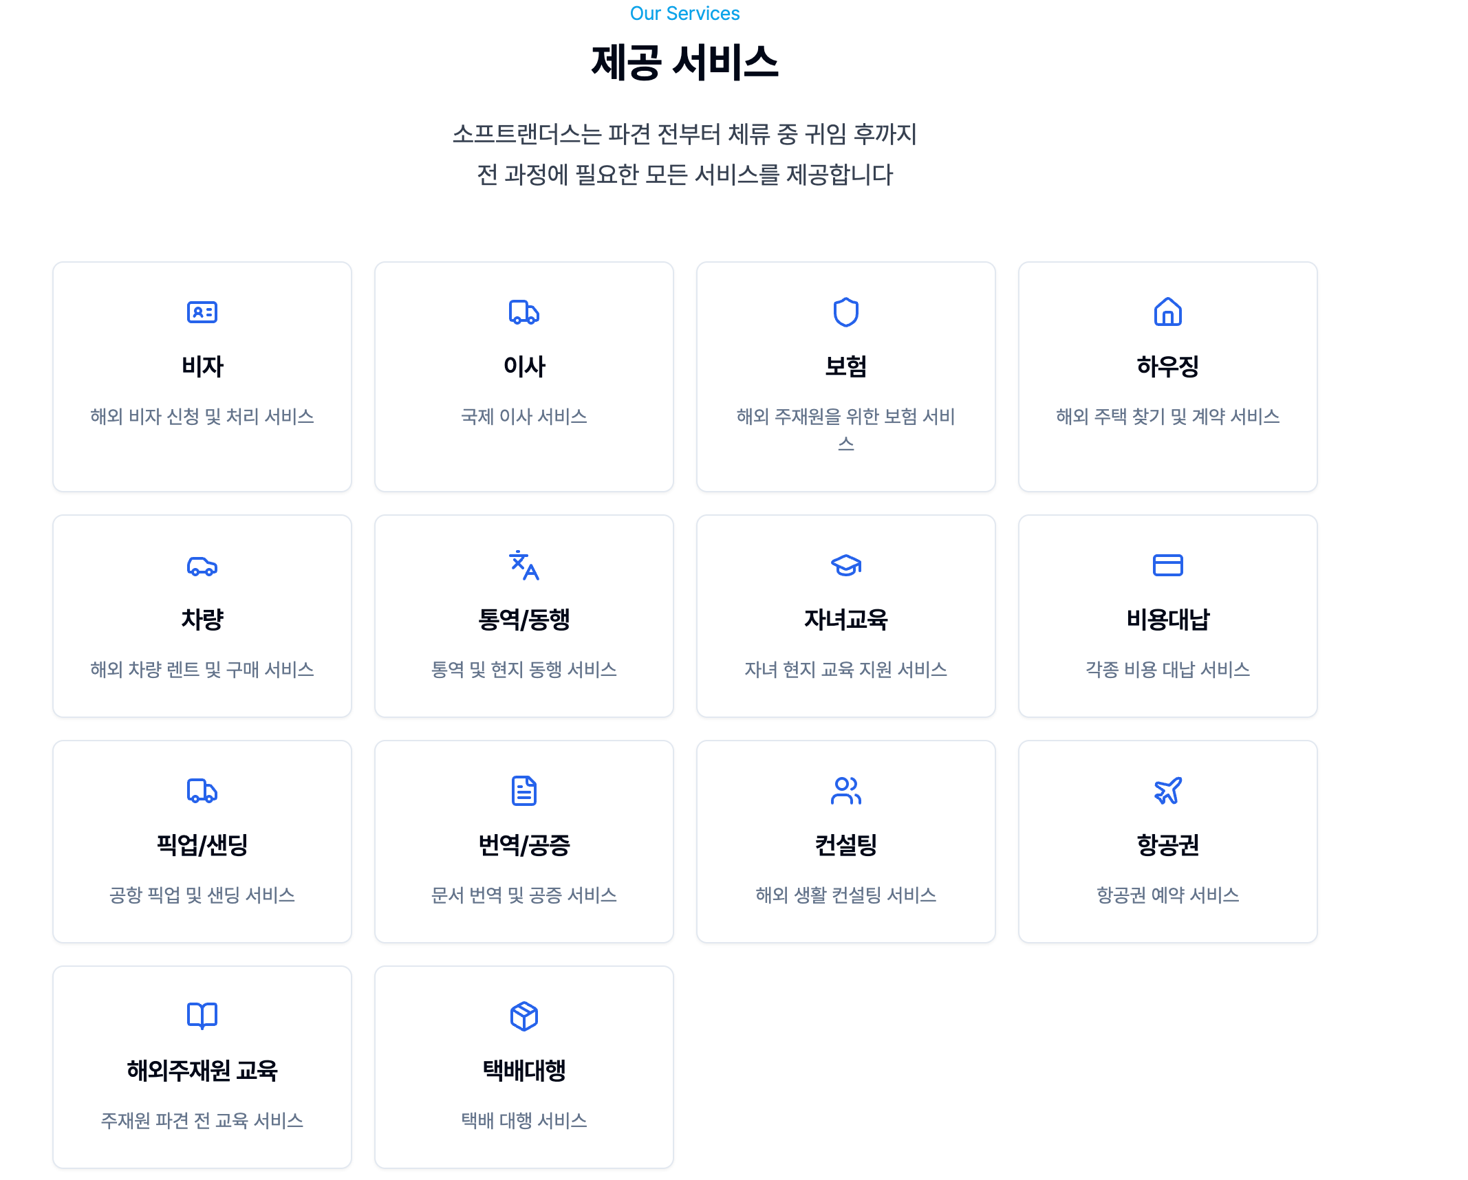Select the 하우징 service heading
Viewport: 1468px width, 1180px height.
[x=1167, y=367]
